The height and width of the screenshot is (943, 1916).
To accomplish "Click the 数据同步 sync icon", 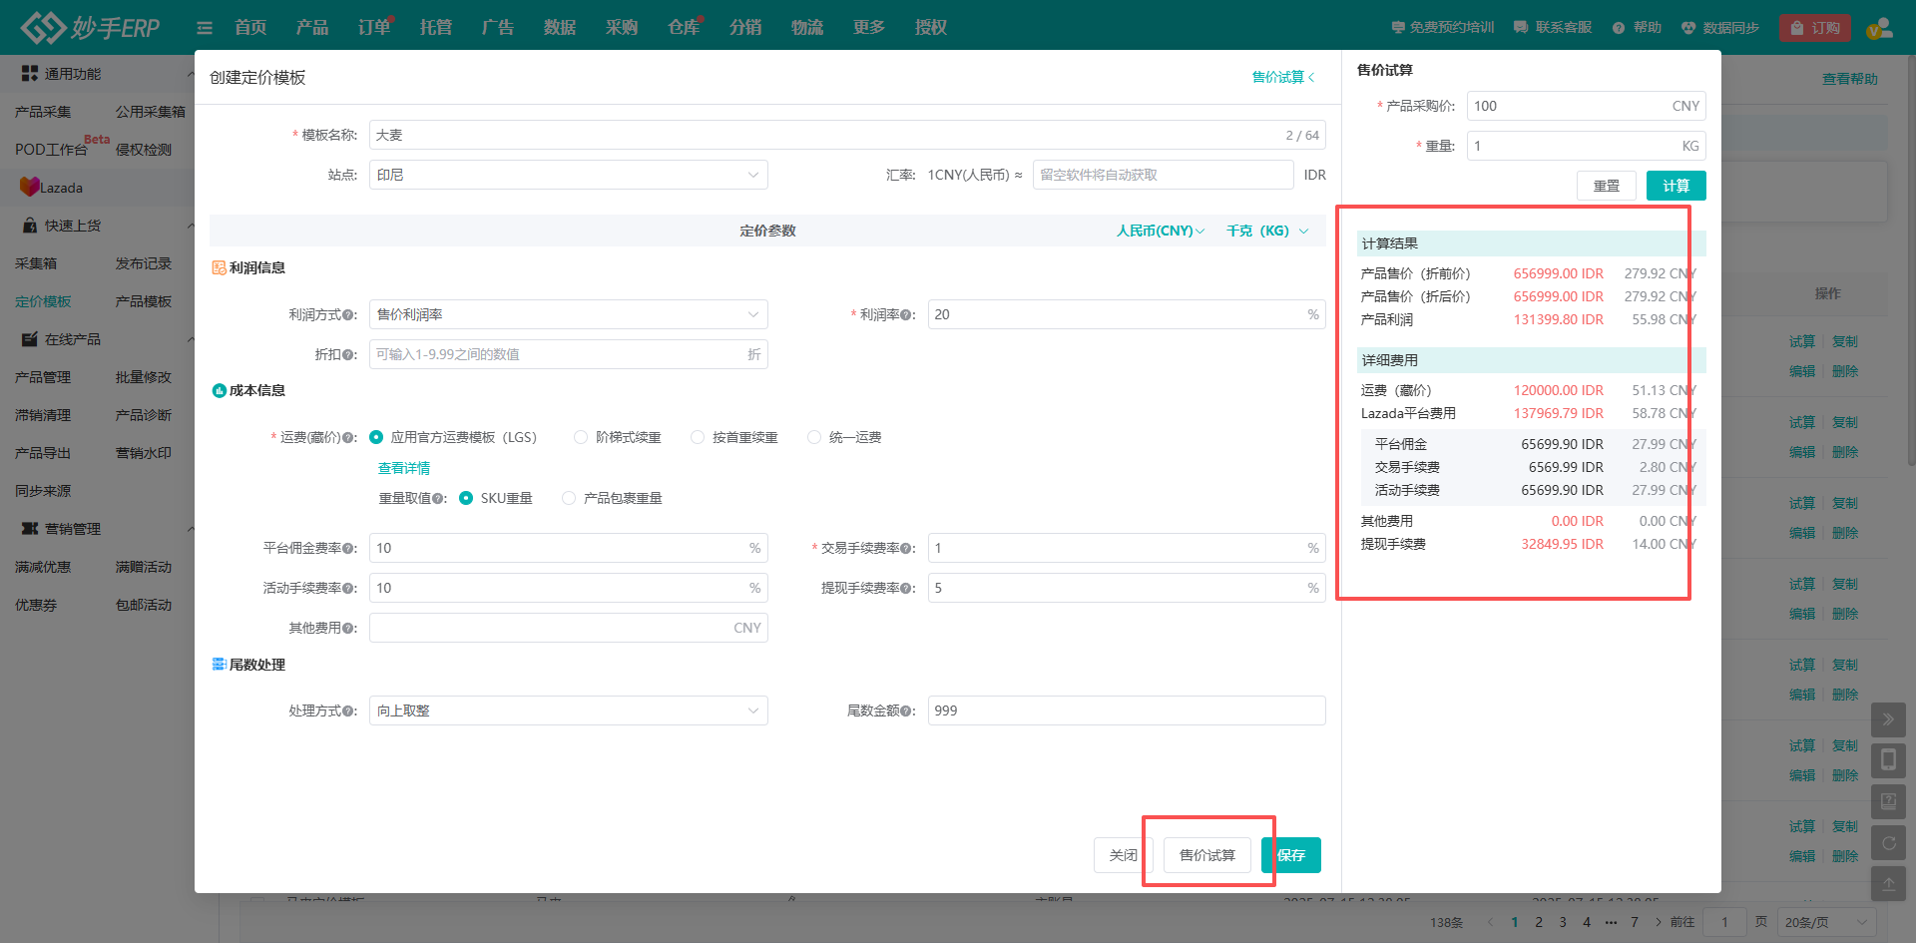I will click(1688, 28).
